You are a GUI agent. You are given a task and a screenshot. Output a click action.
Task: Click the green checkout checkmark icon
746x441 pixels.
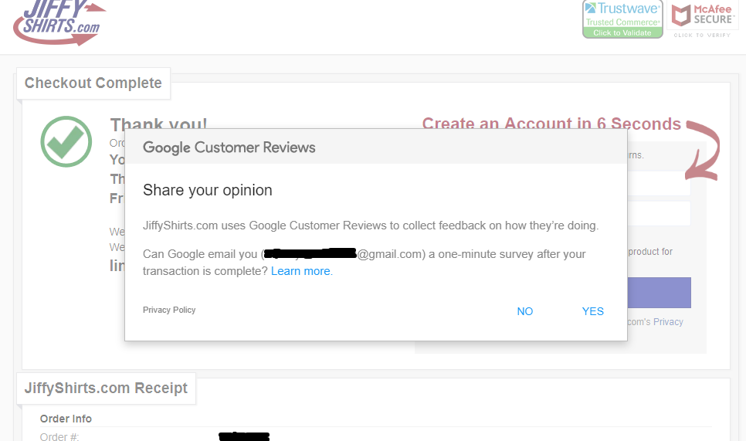point(66,141)
